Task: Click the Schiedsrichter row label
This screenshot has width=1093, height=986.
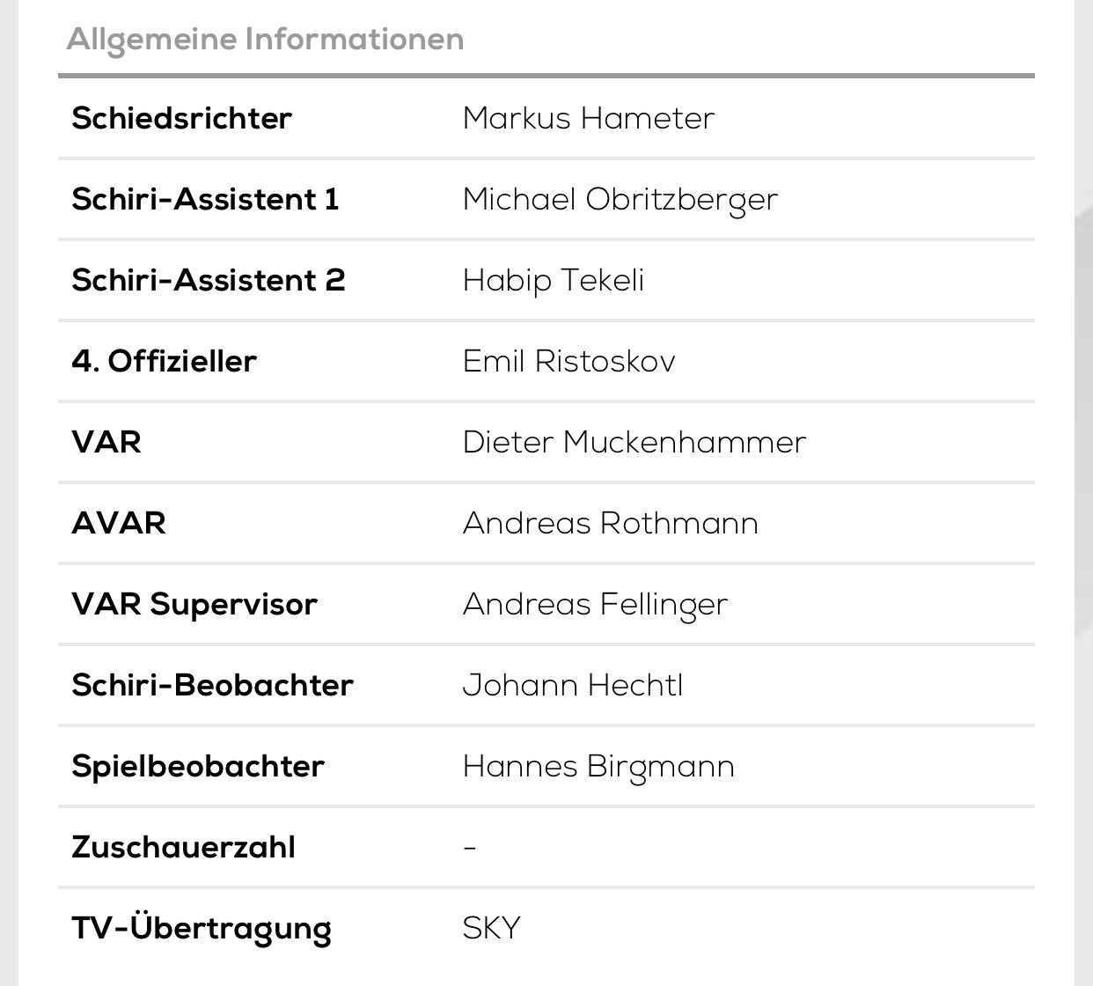Action: click(x=181, y=118)
